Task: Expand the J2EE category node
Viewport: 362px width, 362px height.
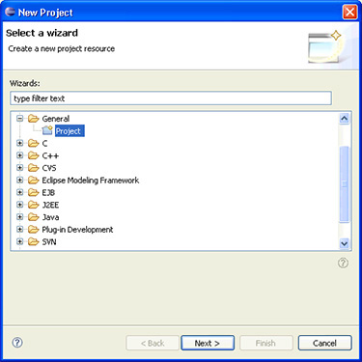Action: click(x=20, y=205)
